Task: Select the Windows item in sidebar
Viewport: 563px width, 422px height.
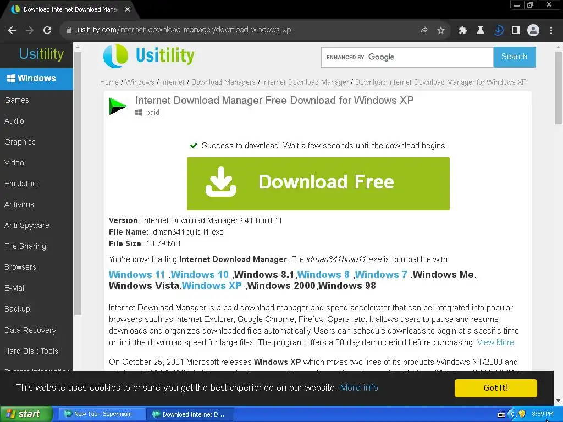Action: click(x=36, y=79)
